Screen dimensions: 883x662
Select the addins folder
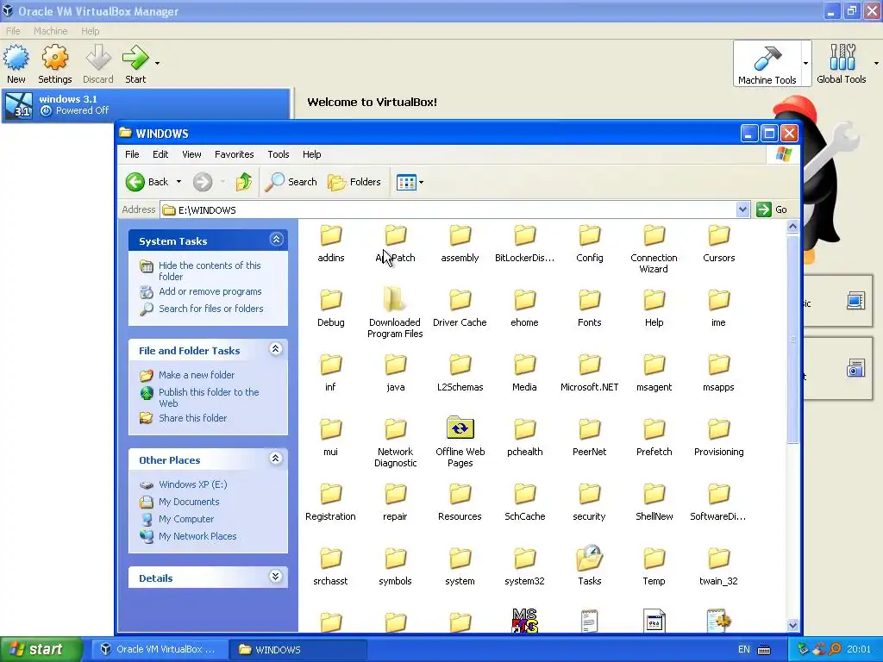point(330,244)
